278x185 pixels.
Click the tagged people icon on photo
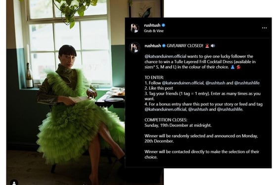tap(14, 183)
